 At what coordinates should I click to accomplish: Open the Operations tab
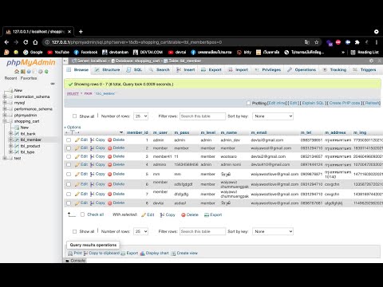click(302, 69)
